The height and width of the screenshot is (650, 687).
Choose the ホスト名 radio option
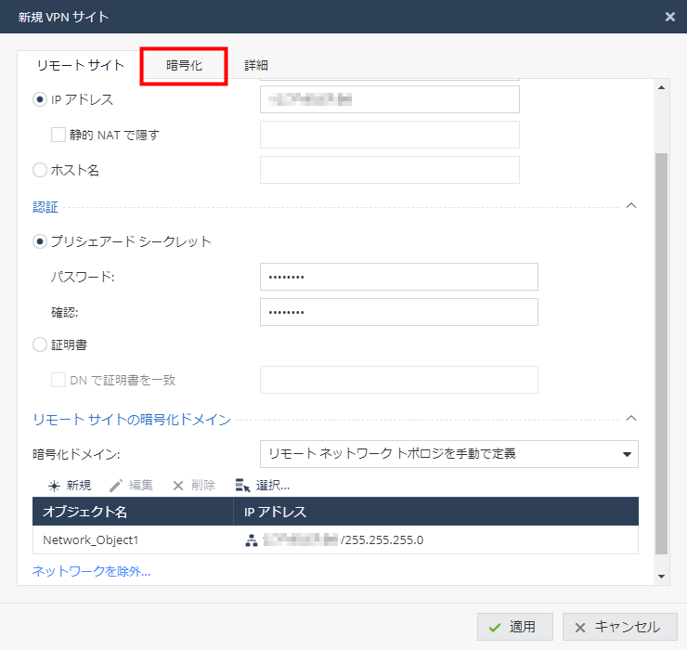[x=40, y=170]
